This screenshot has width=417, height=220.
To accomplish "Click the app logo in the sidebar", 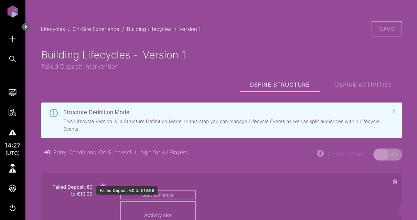I will (x=12, y=11).
